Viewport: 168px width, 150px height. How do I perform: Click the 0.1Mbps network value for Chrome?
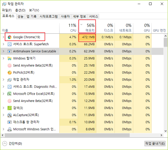[x=125, y=37]
